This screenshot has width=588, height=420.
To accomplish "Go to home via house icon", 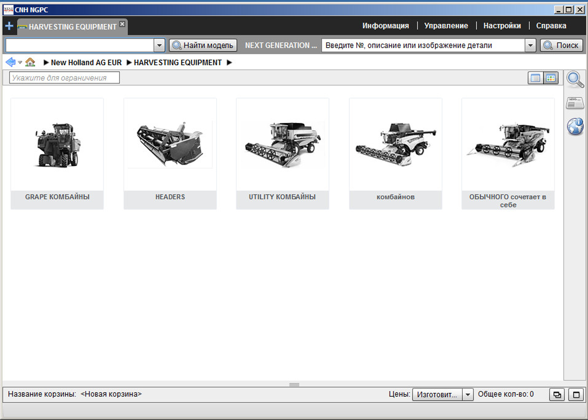I will (30, 62).
